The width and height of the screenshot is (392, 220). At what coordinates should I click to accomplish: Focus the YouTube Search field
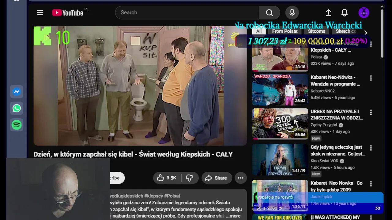point(187,13)
